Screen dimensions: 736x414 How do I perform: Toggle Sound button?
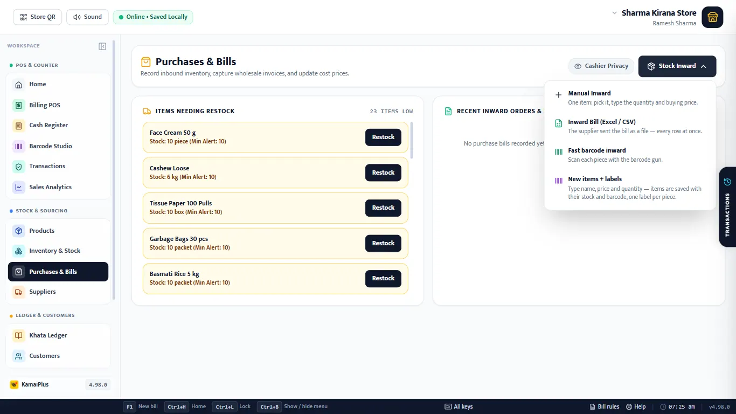[x=87, y=17]
